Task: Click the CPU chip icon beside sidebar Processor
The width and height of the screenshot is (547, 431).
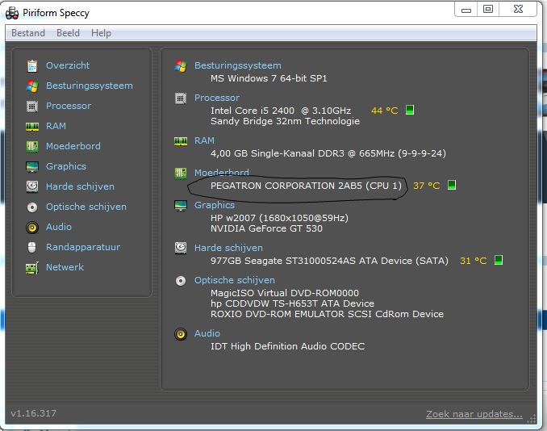Action: (32, 106)
